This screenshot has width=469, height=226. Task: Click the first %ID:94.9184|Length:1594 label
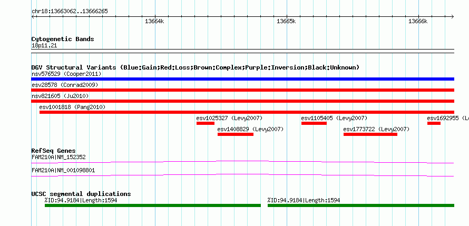tap(81, 200)
